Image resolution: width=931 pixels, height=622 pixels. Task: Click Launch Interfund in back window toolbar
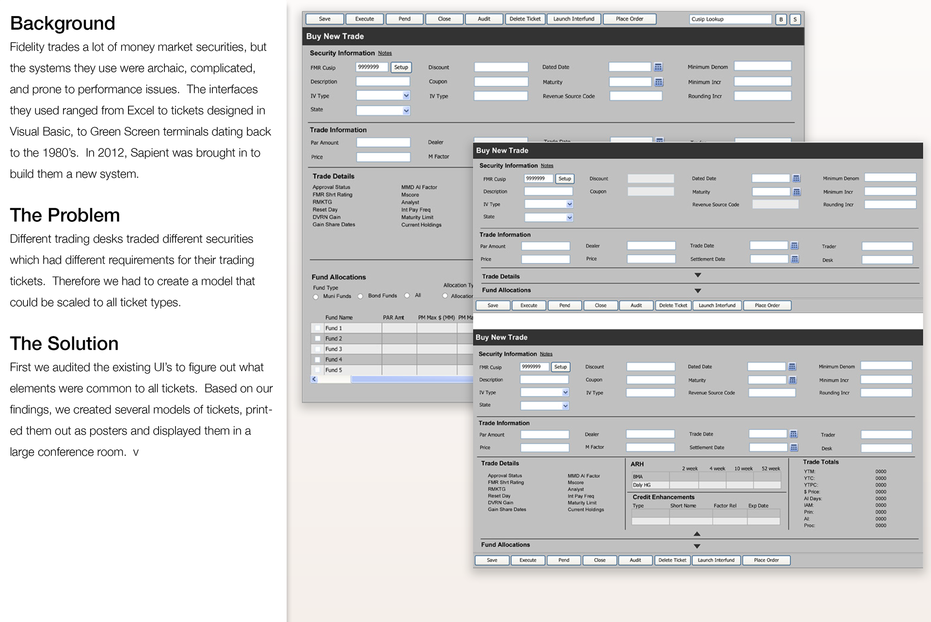574,19
